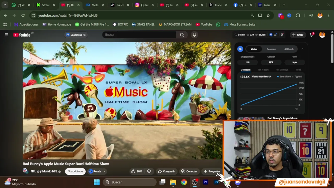
Task: Bookmark this page with star icon
Action: coord(268,15)
